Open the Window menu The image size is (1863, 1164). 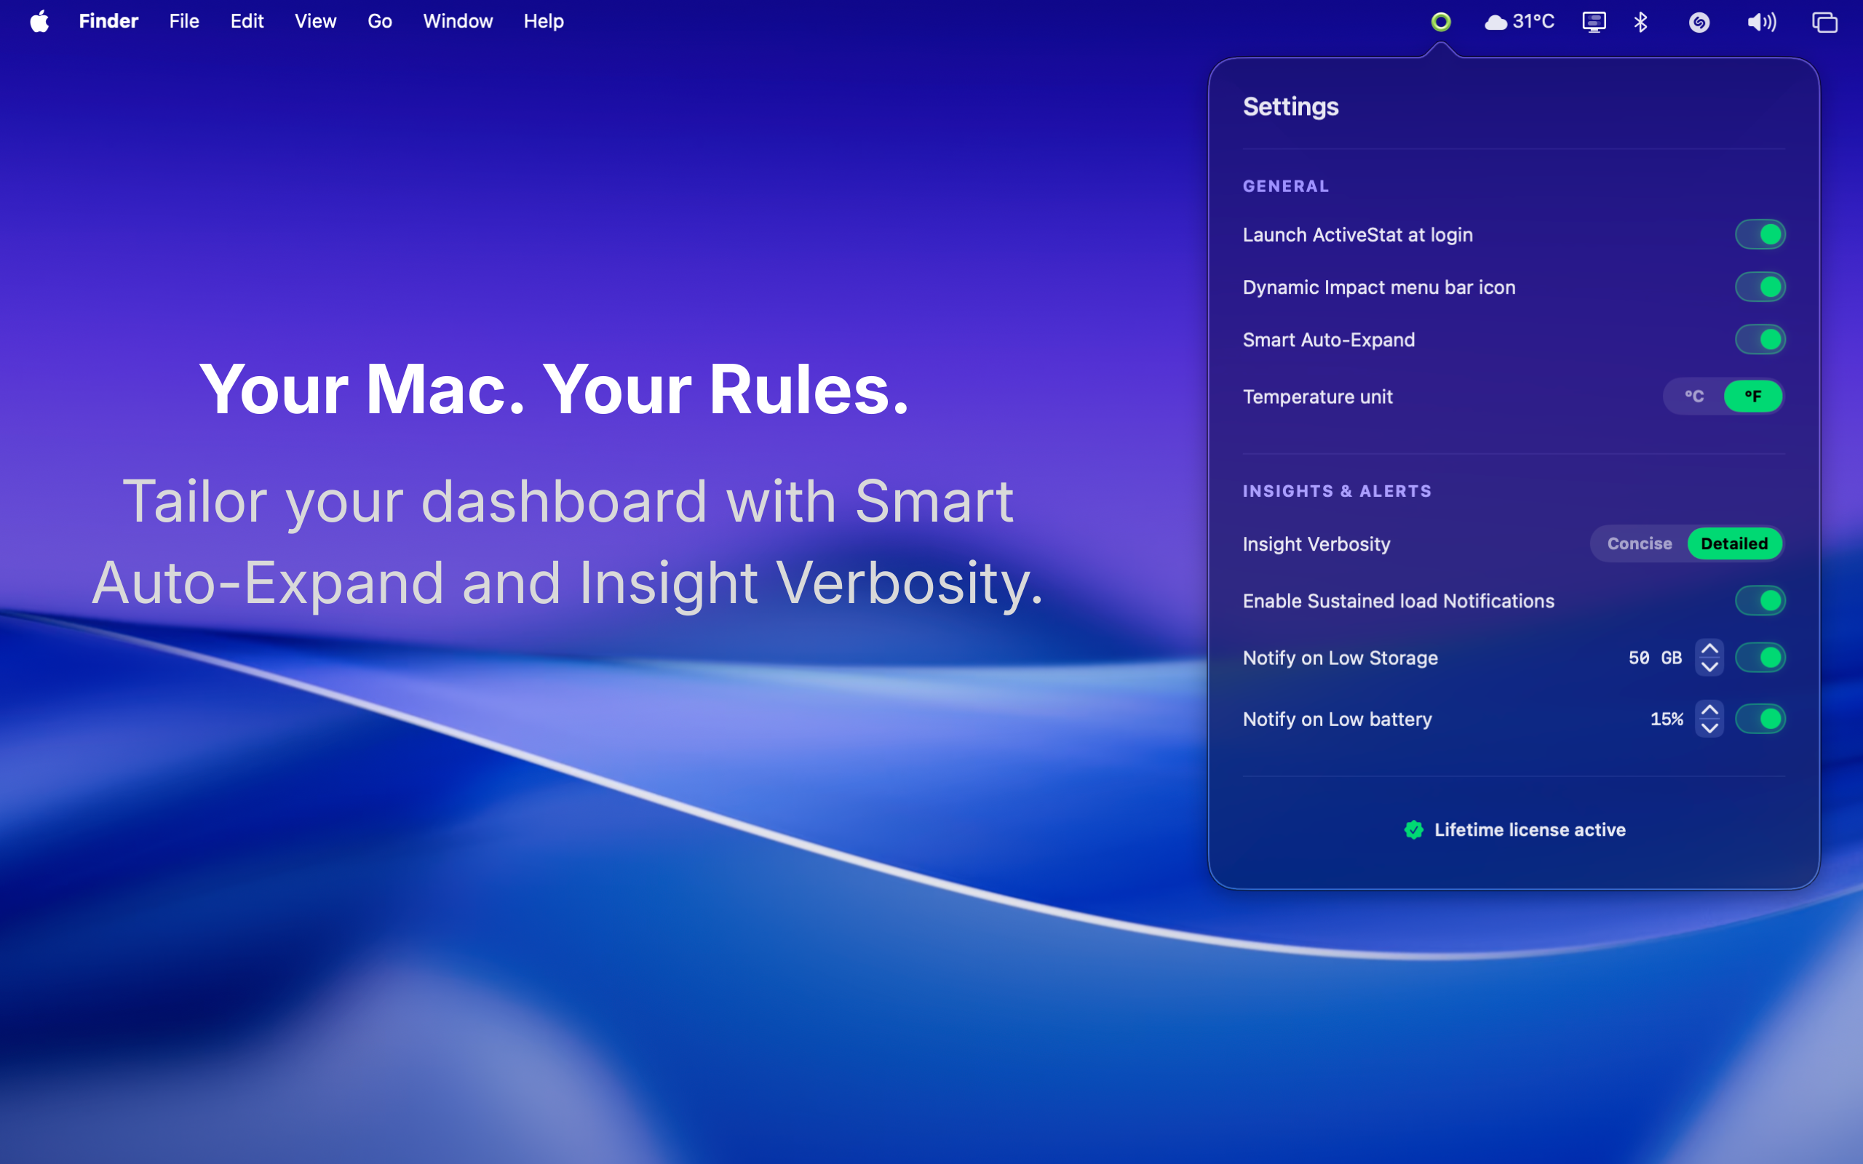[457, 21]
